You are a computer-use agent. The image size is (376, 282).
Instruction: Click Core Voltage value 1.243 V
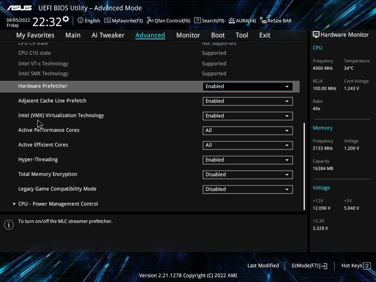tap(351, 88)
